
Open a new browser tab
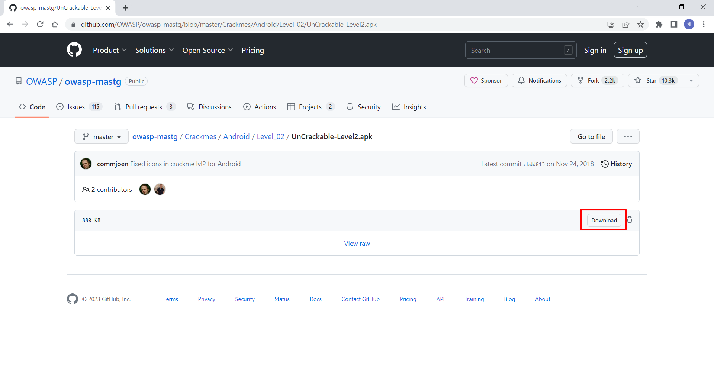(x=125, y=8)
